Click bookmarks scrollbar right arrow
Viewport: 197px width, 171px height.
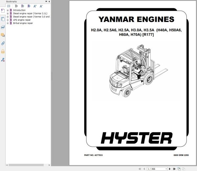coord(49,165)
